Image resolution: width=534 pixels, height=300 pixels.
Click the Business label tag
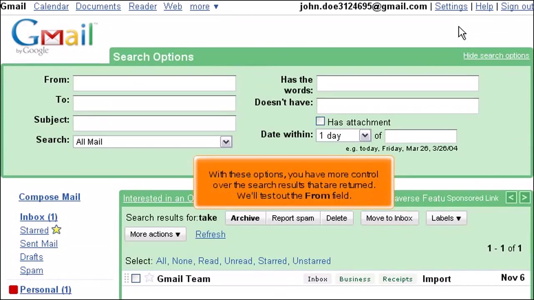pos(355,279)
